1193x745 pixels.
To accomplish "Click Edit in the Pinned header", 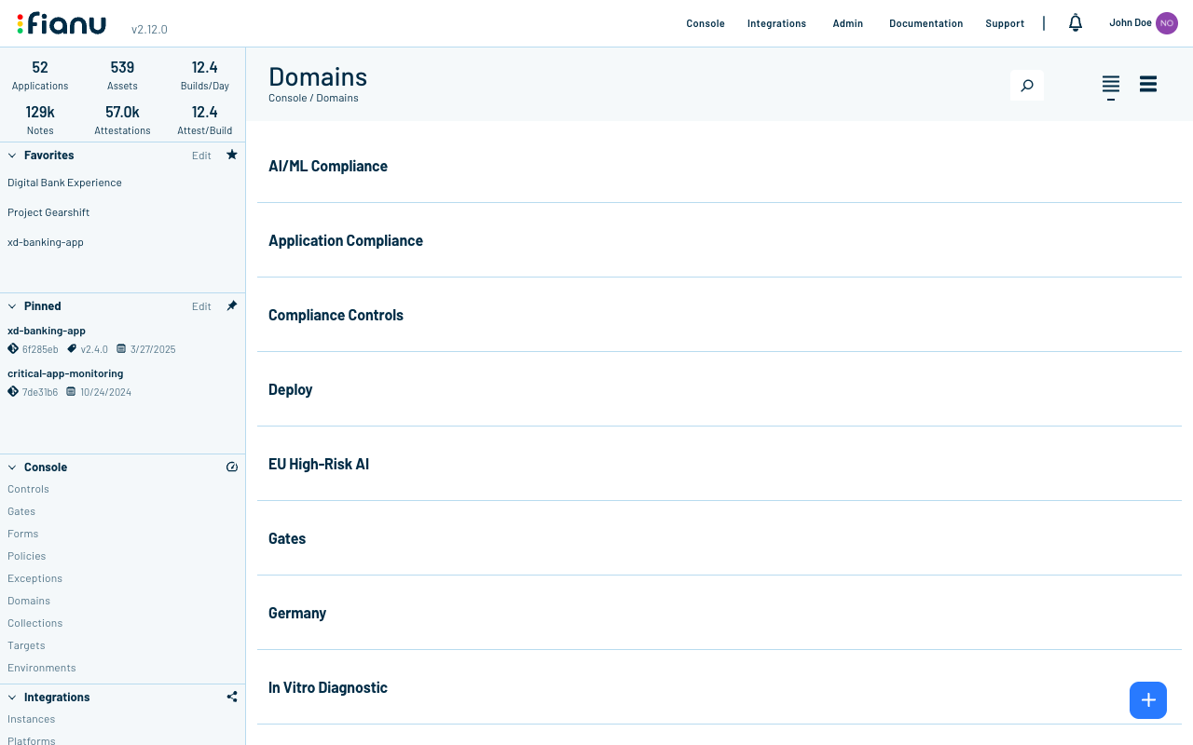I will point(201,306).
